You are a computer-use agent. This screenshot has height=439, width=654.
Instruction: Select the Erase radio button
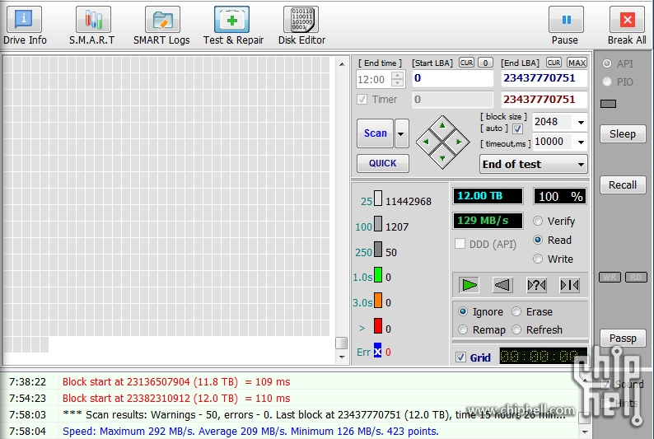pos(516,311)
